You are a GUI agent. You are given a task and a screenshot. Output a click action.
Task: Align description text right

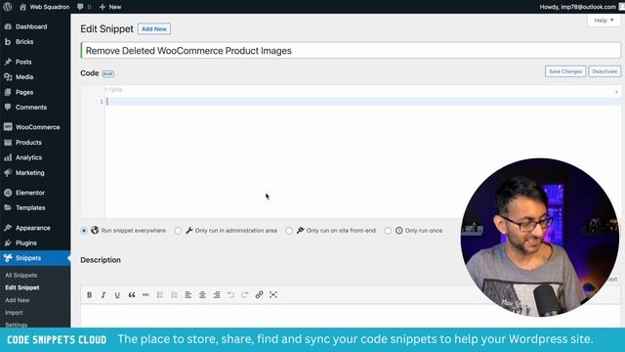pos(217,295)
